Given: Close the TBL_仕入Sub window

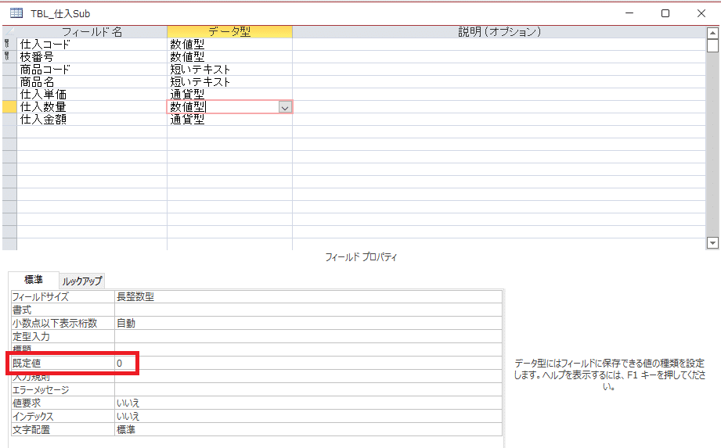Looking at the screenshot, I should 701,13.
